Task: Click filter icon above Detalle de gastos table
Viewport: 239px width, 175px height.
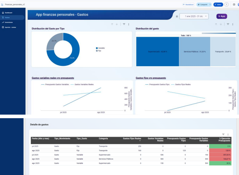Action: coord(223,134)
